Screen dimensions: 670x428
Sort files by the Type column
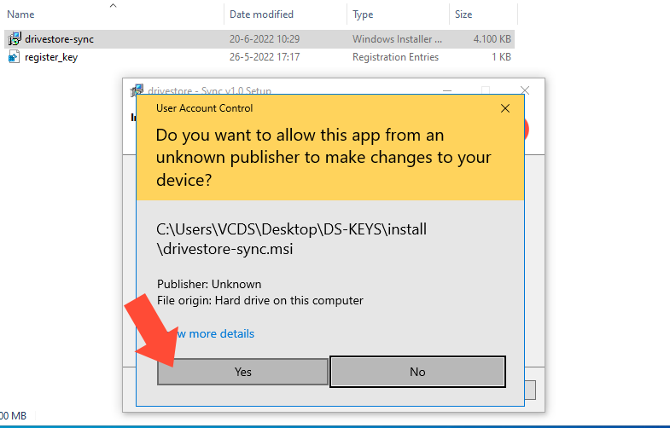[363, 14]
